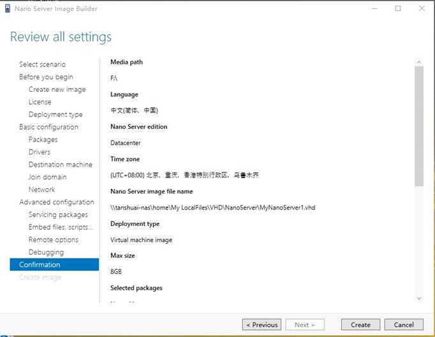435x337 pixels.
Task: Click the Nano Server Image Builder app icon
Action: pyautogui.click(x=8, y=8)
